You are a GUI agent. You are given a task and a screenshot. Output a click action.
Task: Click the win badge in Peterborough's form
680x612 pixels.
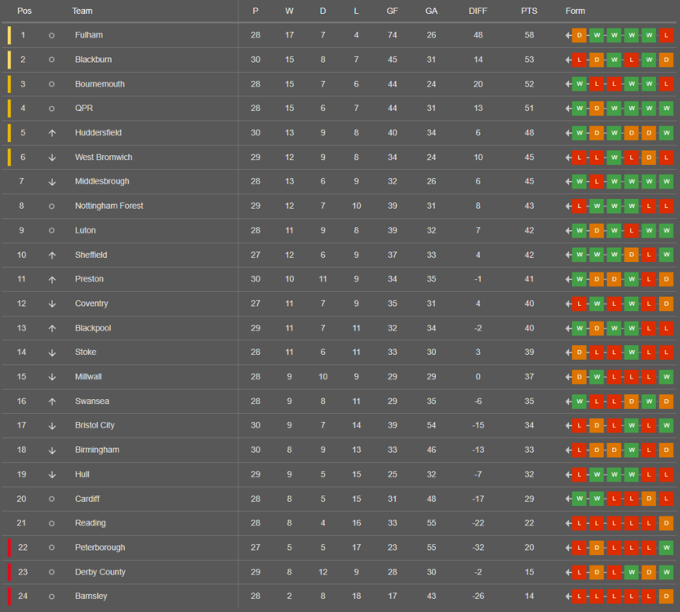tap(666, 548)
